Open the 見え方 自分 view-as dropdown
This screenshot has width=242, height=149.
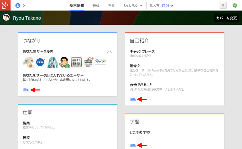pyautogui.click(x=161, y=6)
